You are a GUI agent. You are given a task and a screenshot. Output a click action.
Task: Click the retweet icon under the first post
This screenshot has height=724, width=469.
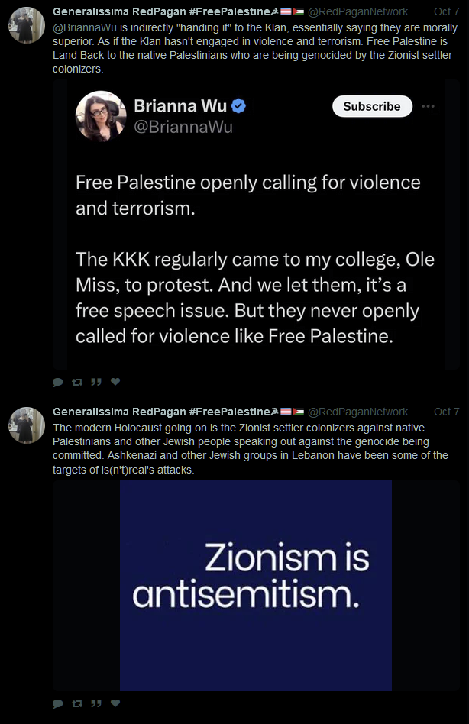pyautogui.click(x=77, y=382)
